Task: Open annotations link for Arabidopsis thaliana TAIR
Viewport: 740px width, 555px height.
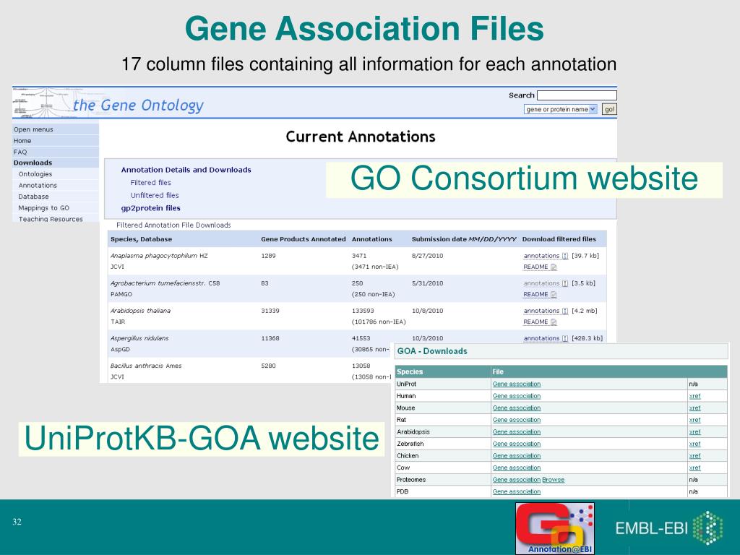Action: [541, 311]
